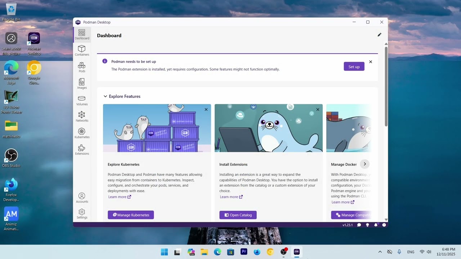Open the Dashboard sidebar item

(x=82, y=35)
